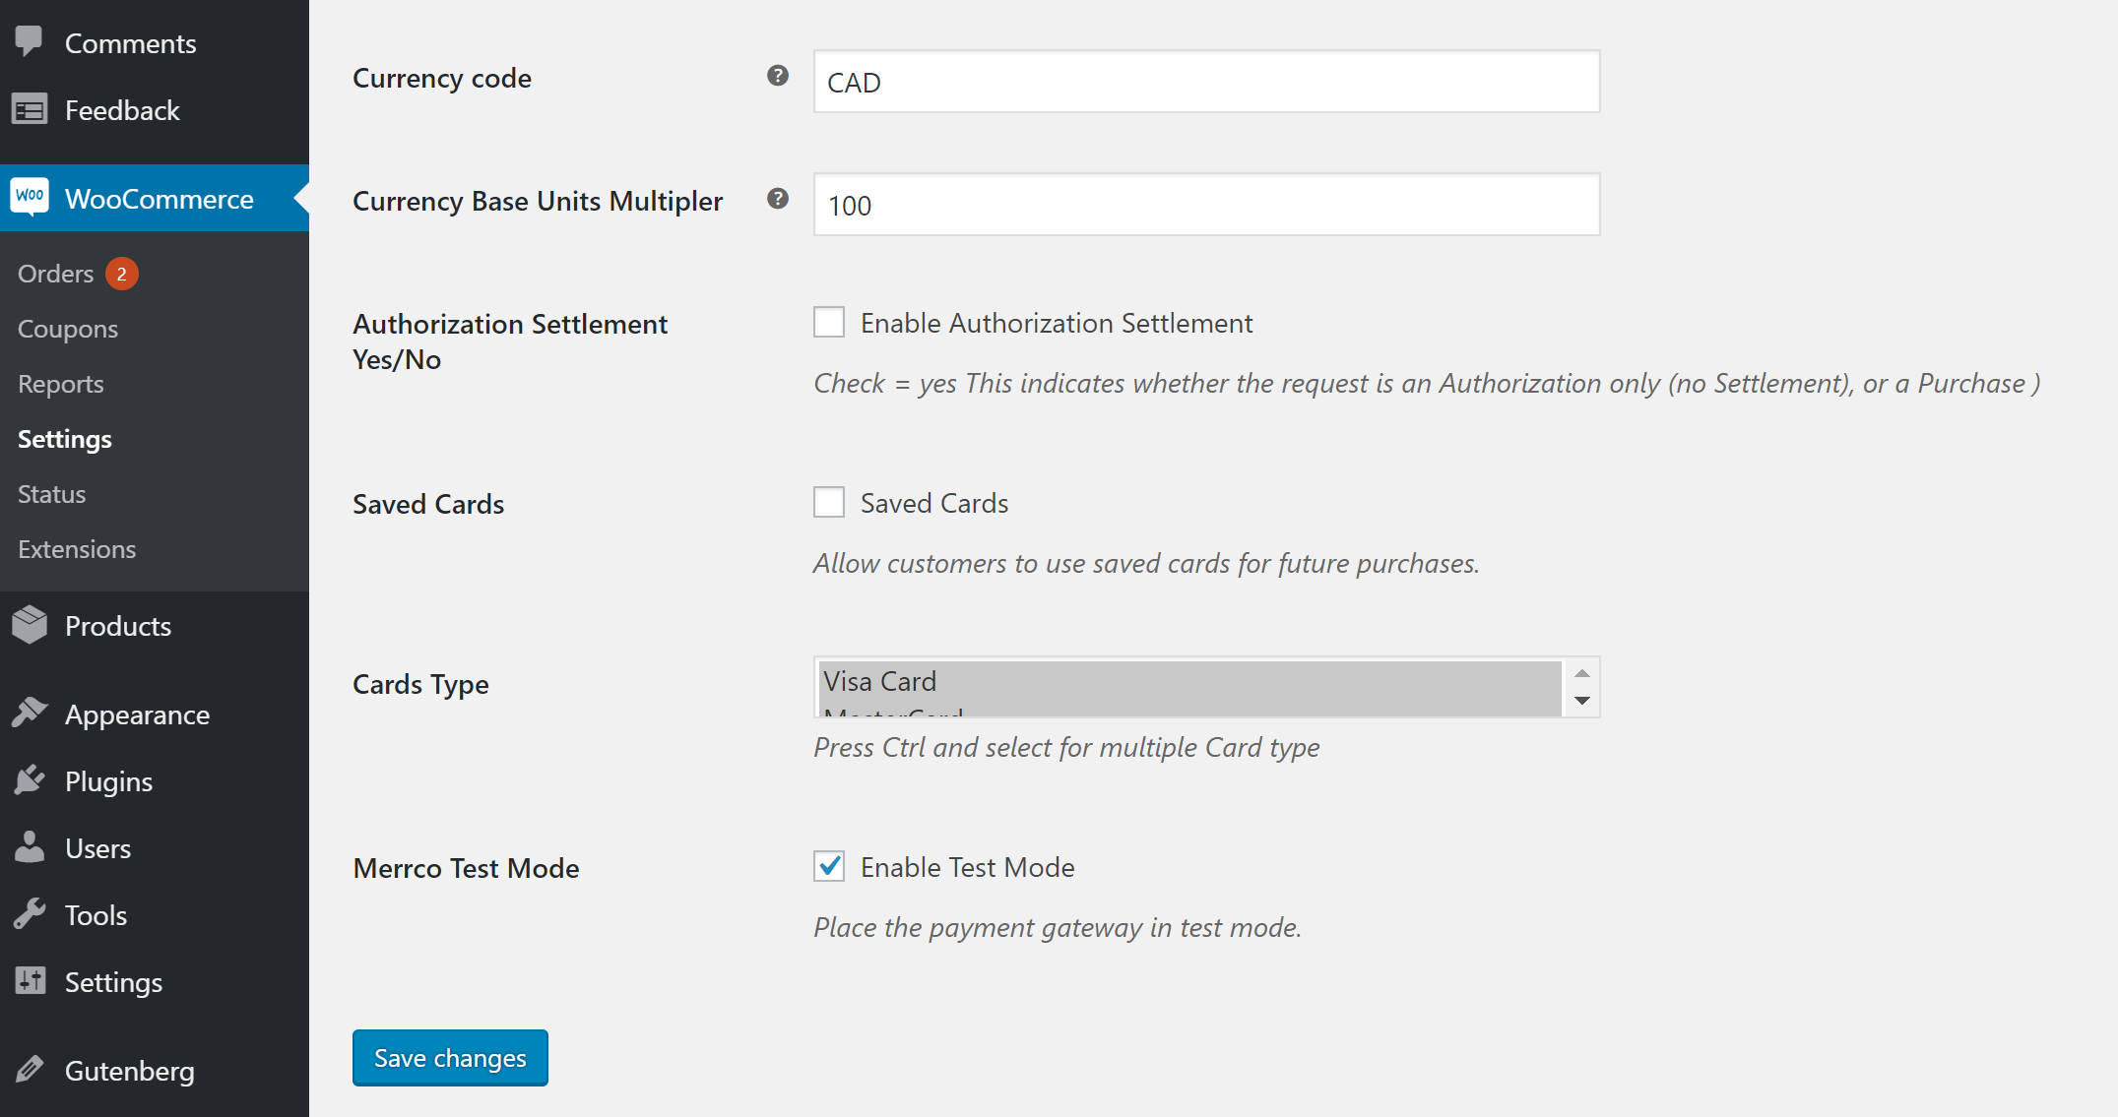2118x1117 pixels.
Task: Click the Gutenberg pencil icon
Action: click(30, 1069)
